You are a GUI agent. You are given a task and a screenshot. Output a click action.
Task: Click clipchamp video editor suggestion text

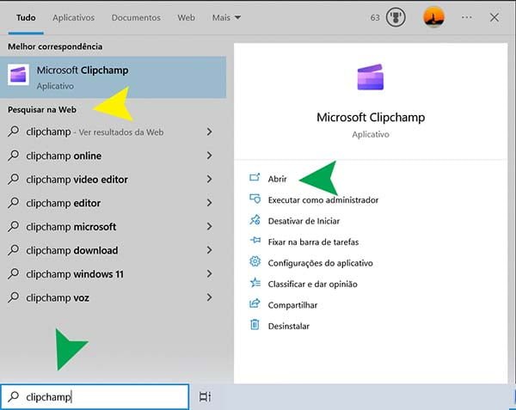[77, 180]
